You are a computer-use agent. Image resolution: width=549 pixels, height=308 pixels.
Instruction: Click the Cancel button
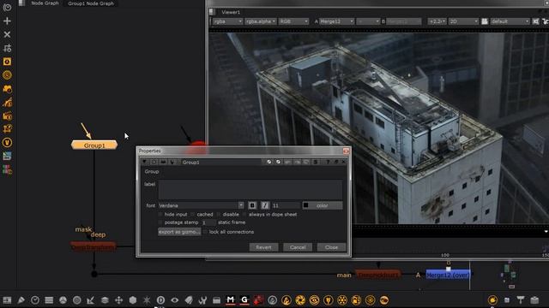[x=298, y=247]
